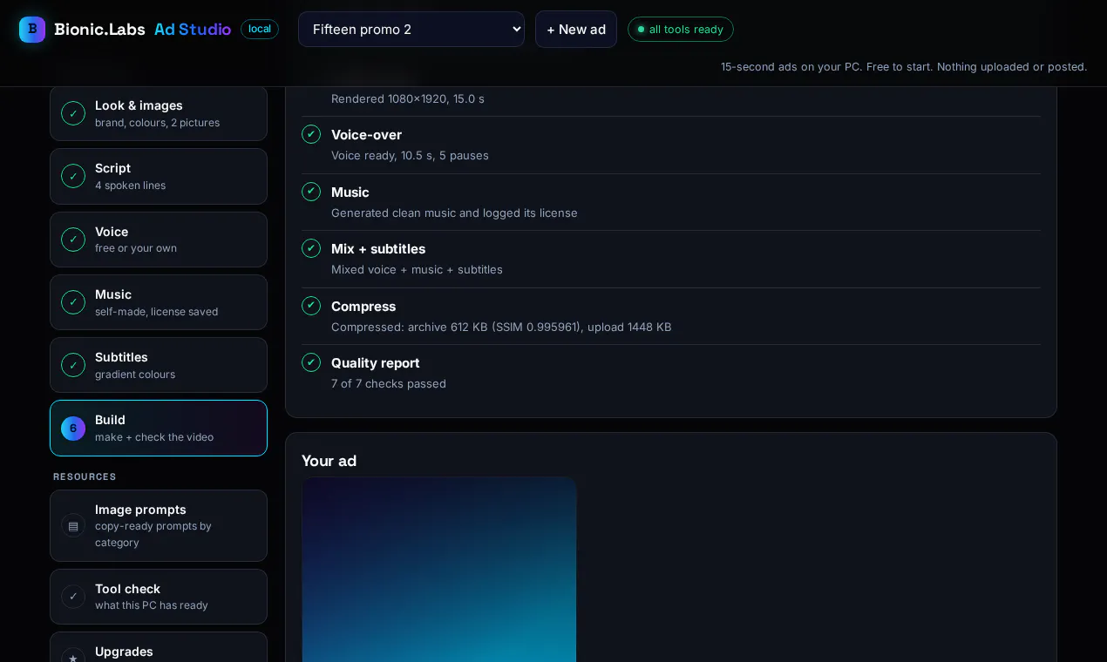Open the Image prompts resource
Viewport: 1107px width, 662px height.
[x=159, y=525]
